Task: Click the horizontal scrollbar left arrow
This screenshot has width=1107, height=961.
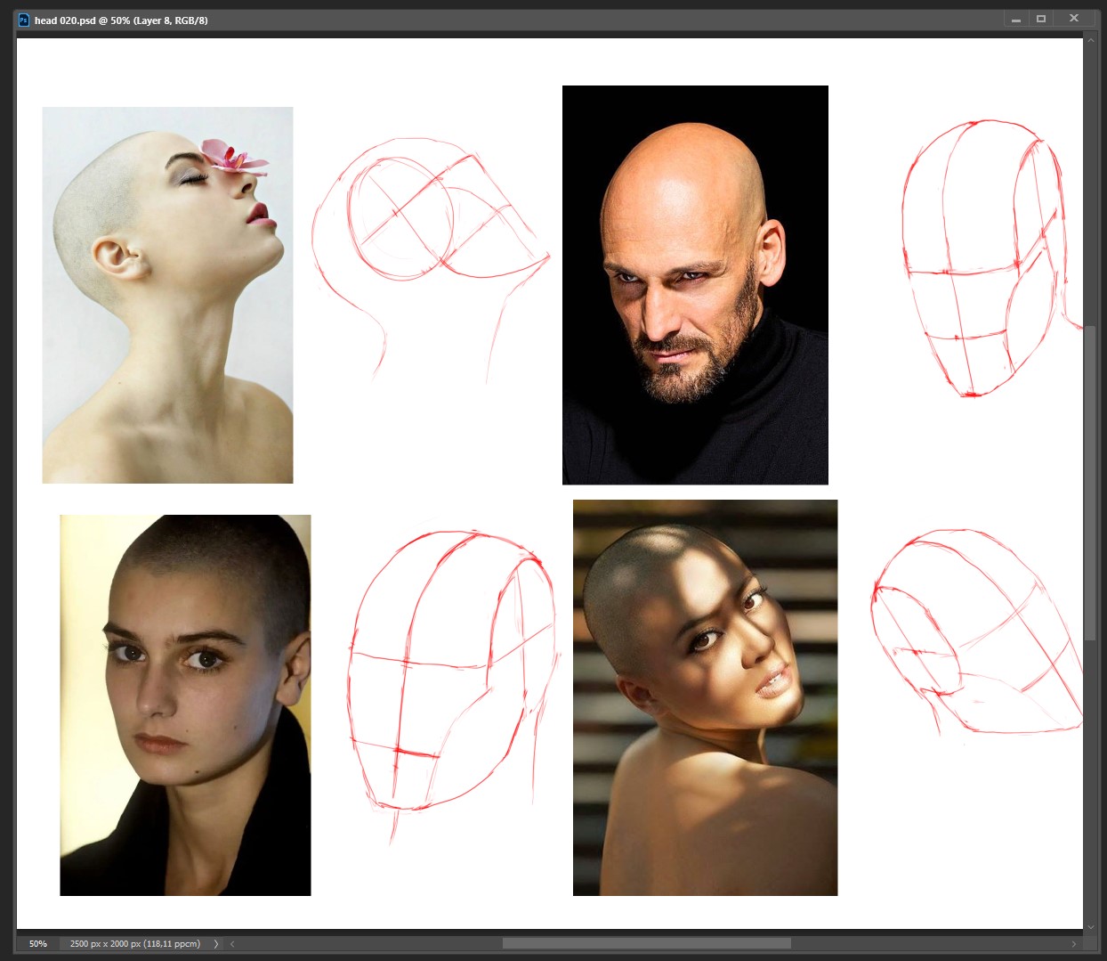Action: click(x=232, y=943)
